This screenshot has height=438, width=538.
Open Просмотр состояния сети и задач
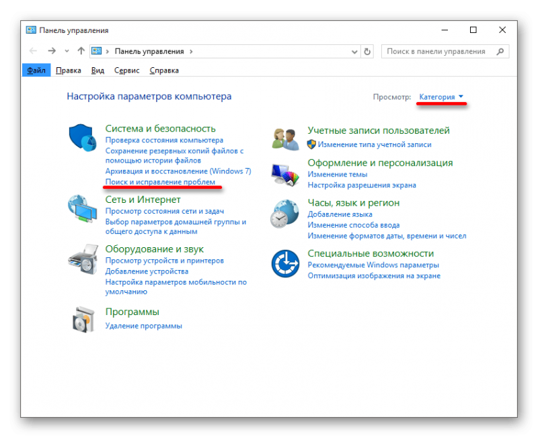pyautogui.click(x=164, y=211)
